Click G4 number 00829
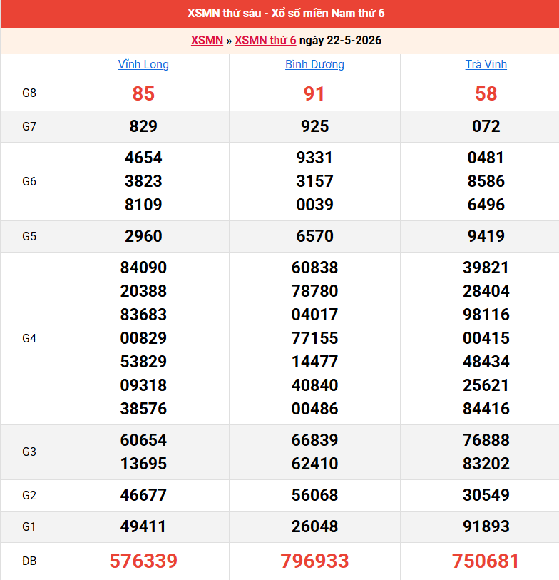Screen dimensions: 559x580 coord(143,338)
